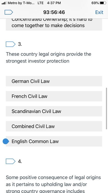The width and height of the screenshot is (108, 193).
Task: Tap the cellular signal strength icon
Action: click(4, 3)
